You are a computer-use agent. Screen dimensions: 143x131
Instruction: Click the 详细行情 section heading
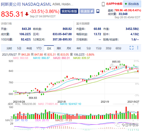pyautogui.click(x=6, y=24)
